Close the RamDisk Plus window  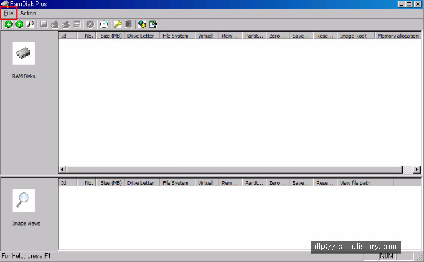(418, 4)
